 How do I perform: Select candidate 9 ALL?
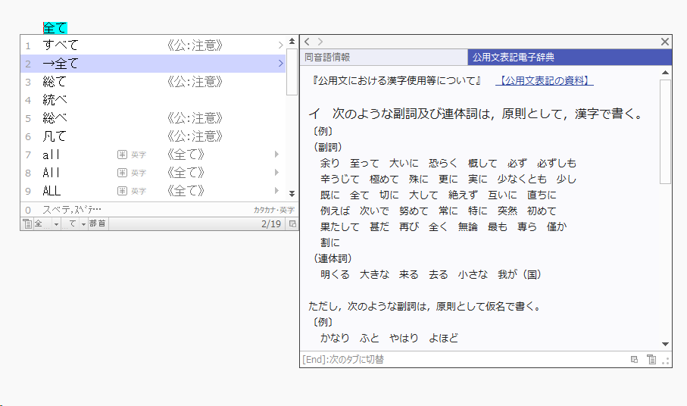[153, 191]
